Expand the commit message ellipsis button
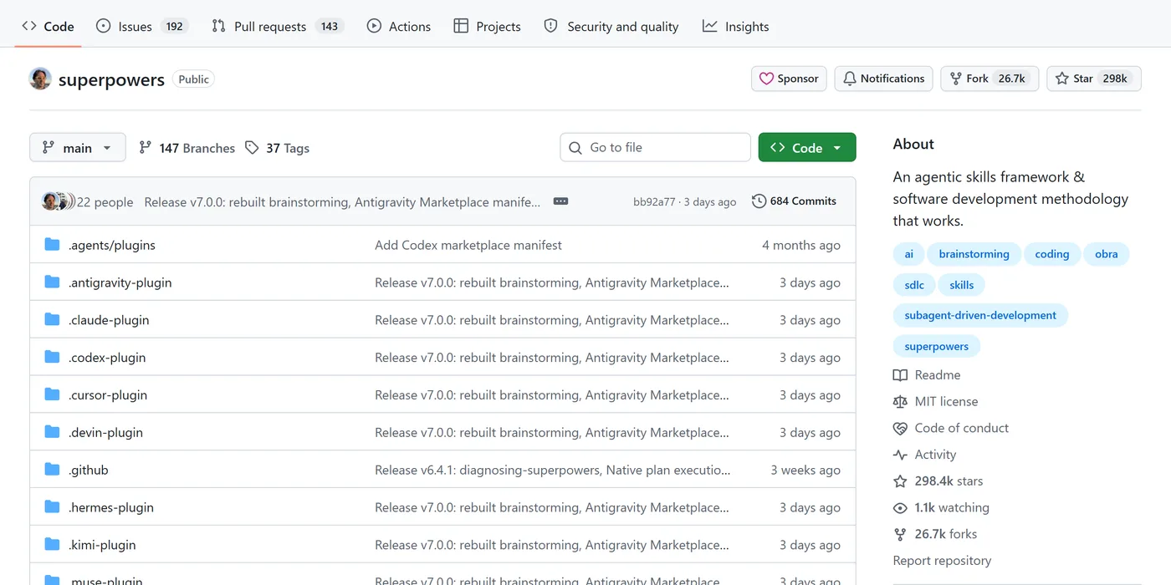Image resolution: width=1171 pixels, height=585 pixels. coord(561,201)
